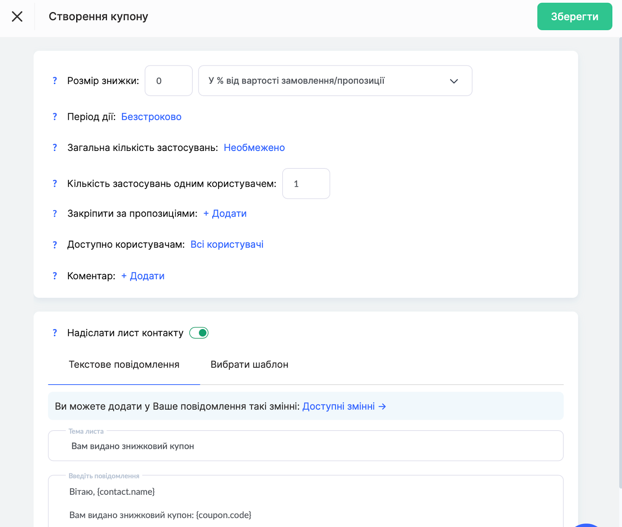Disable the Надіслати лист контакту toggle
The image size is (622, 527).
coord(199,333)
